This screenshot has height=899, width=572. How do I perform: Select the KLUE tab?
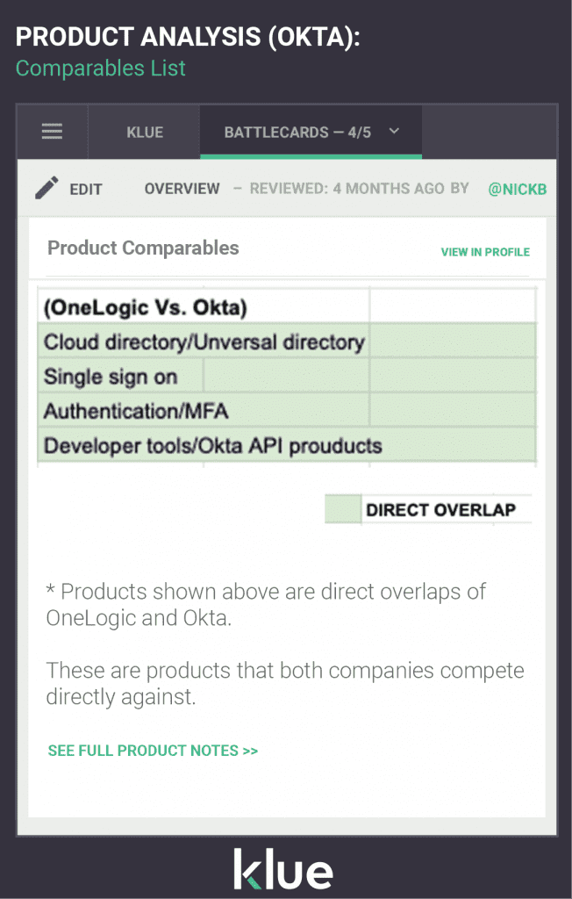point(143,132)
